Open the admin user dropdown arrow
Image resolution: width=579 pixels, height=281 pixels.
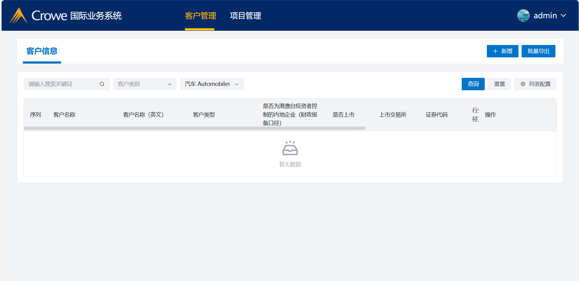click(563, 16)
